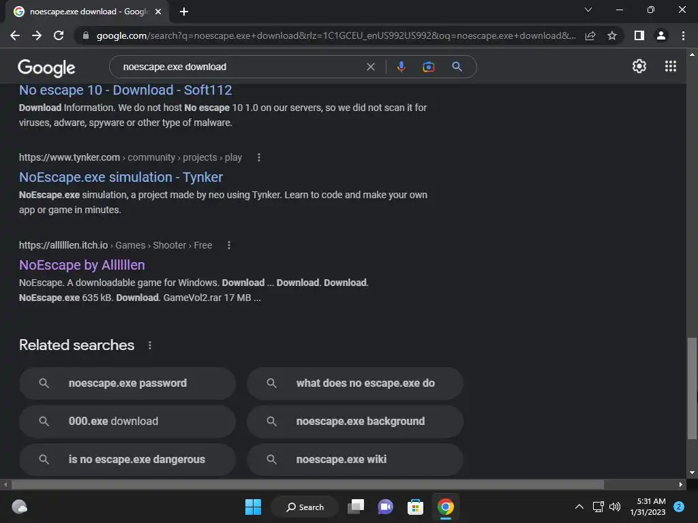Open a new tab with the plus button

coord(184,12)
